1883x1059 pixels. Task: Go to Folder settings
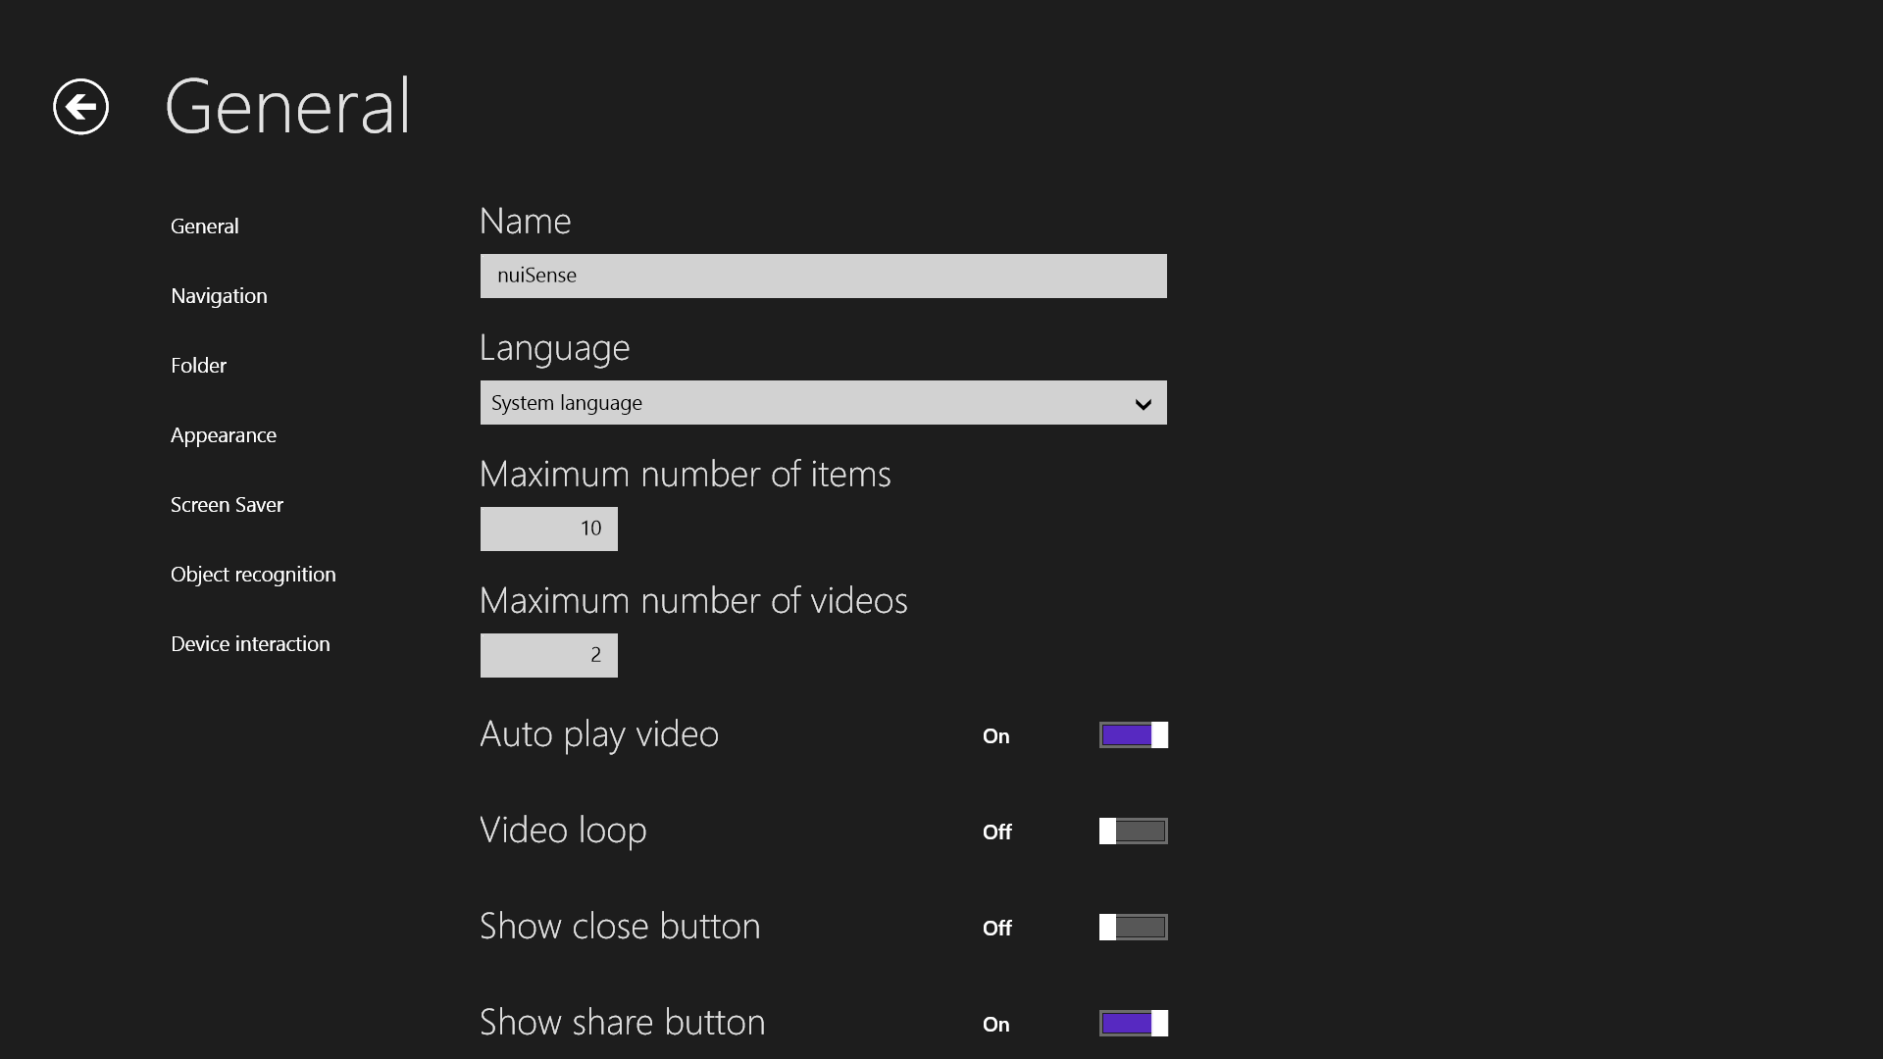click(198, 366)
